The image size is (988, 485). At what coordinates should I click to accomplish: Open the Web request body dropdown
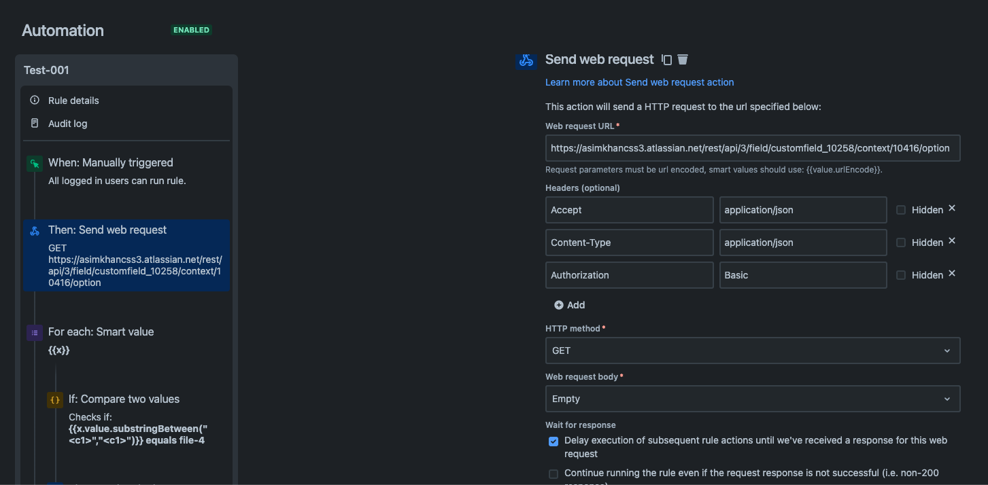coord(752,399)
